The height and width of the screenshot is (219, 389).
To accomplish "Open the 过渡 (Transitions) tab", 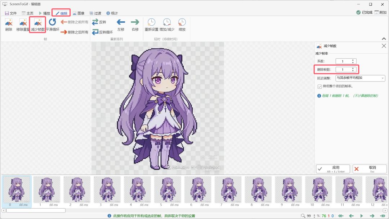I will pyautogui.click(x=95, y=13).
